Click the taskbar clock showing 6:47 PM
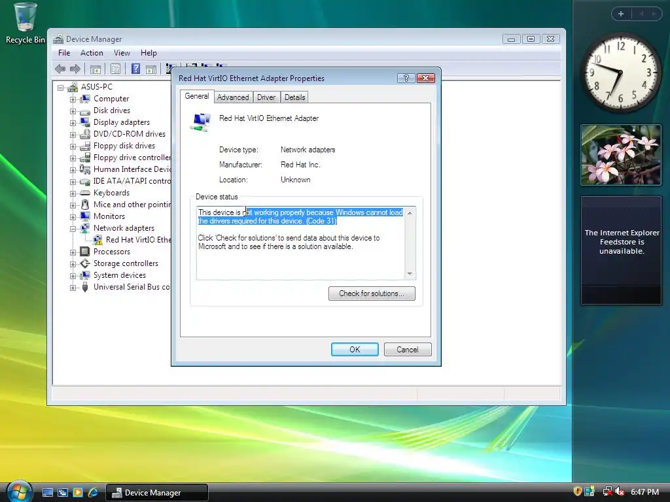670x502 pixels. (x=644, y=492)
